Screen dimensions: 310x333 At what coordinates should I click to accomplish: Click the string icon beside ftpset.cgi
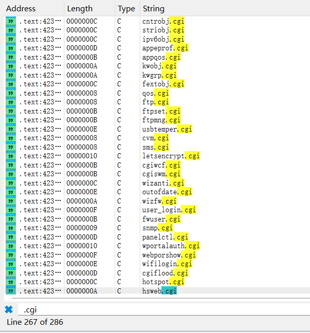click(x=11, y=111)
